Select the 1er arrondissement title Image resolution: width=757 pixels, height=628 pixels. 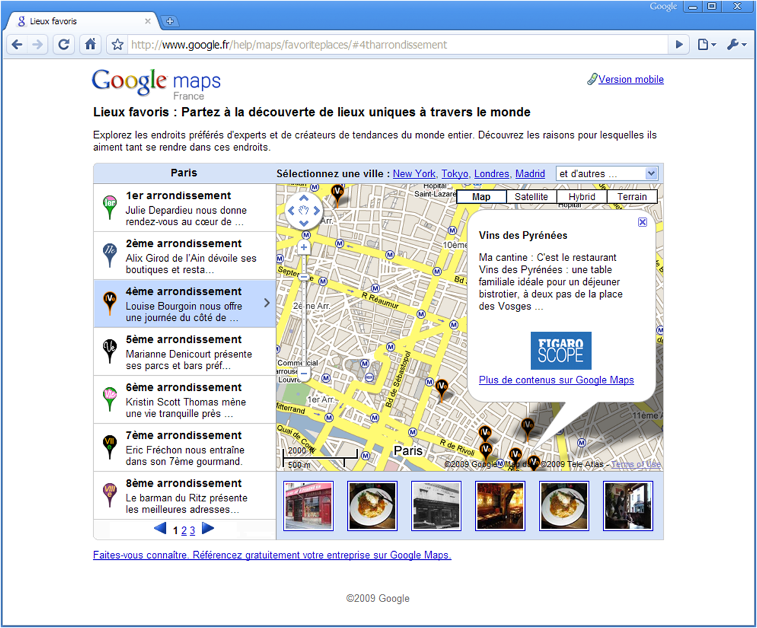[x=178, y=195]
